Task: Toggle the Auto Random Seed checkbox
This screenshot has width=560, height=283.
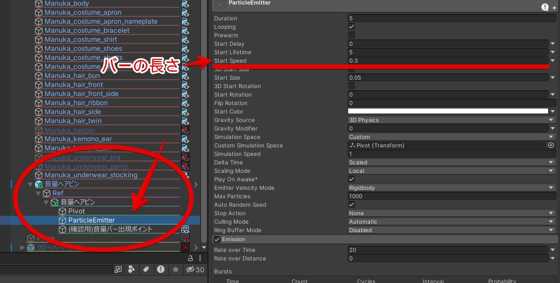Action: point(351,204)
